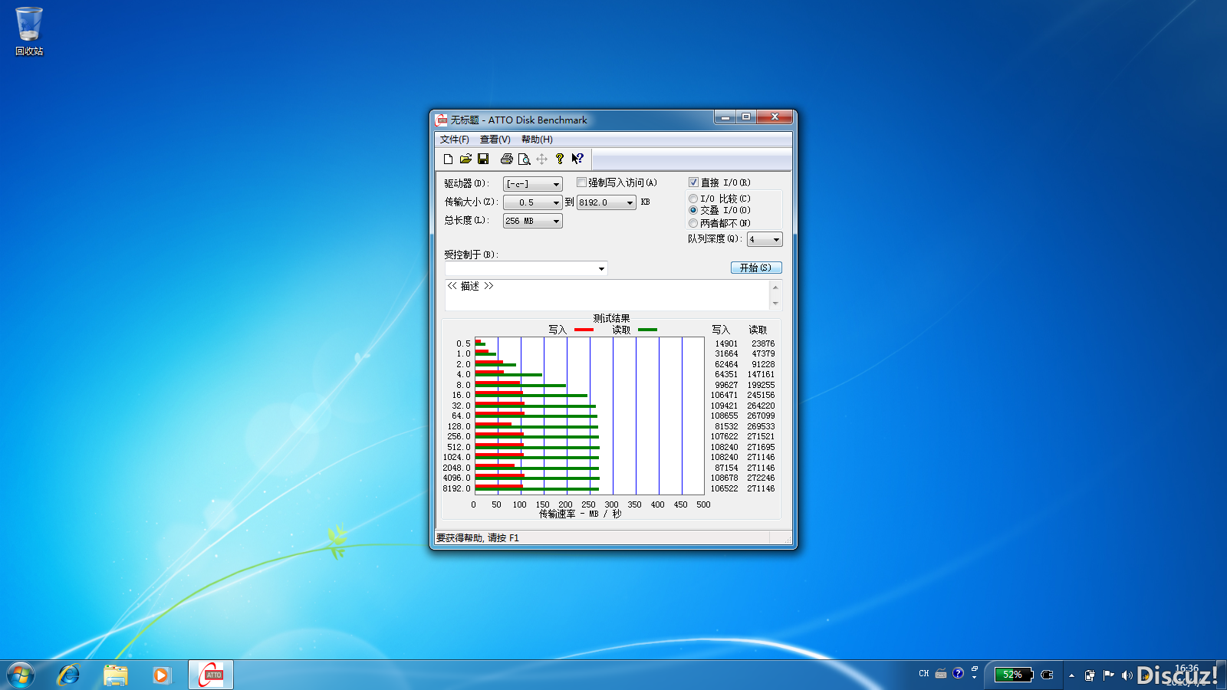
Task: Open Windows Explorer from the taskbar
Action: click(116, 675)
